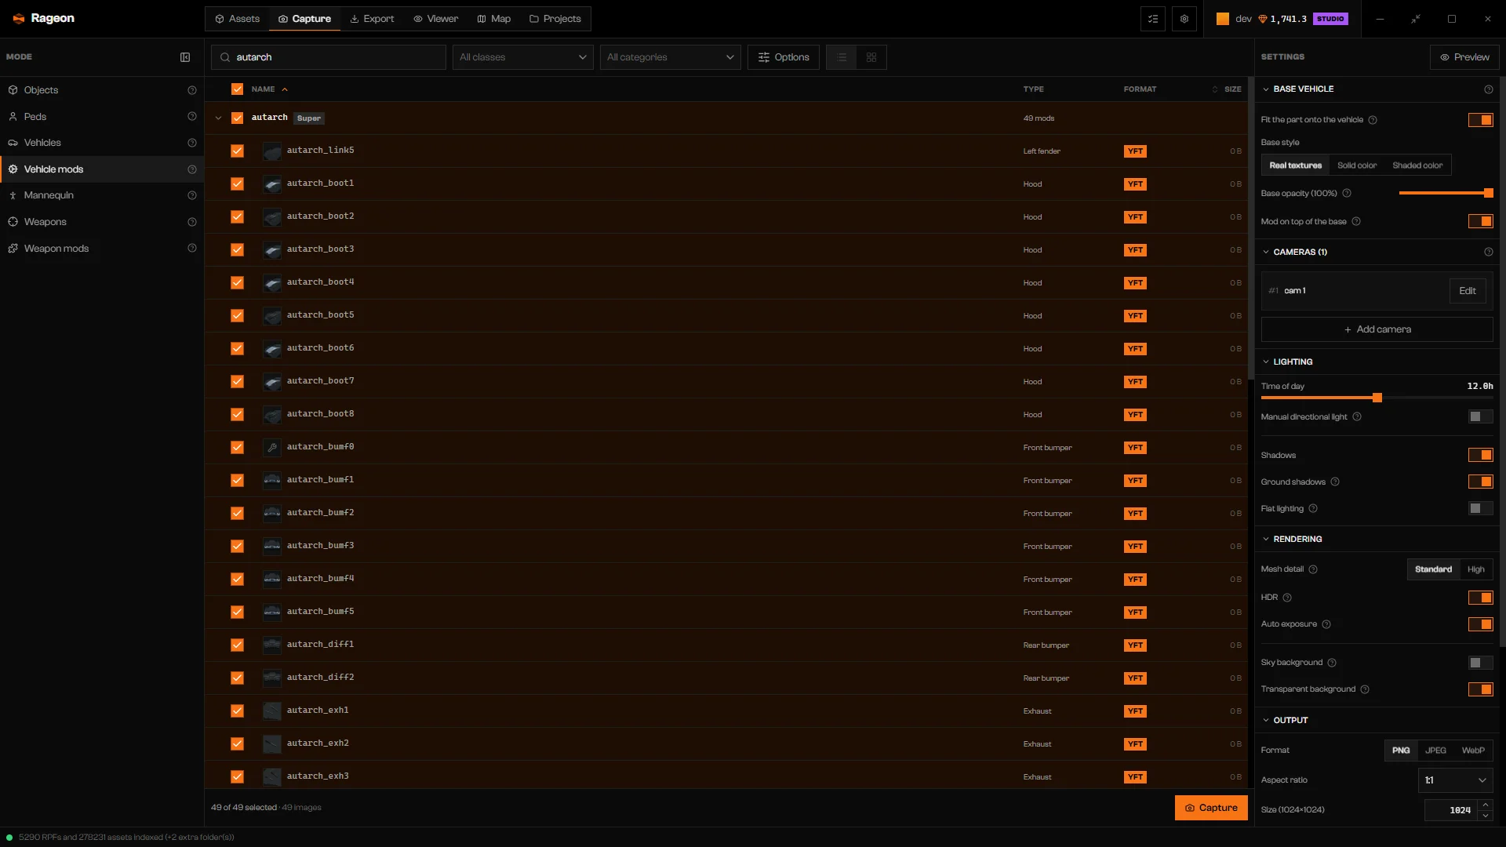1506x847 pixels.
Task: Click help icon for Base Vehicle section
Action: [x=1489, y=89]
